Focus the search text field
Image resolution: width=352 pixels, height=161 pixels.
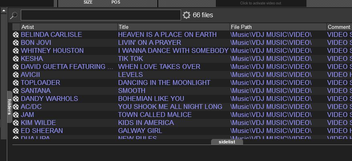click(x=101, y=15)
